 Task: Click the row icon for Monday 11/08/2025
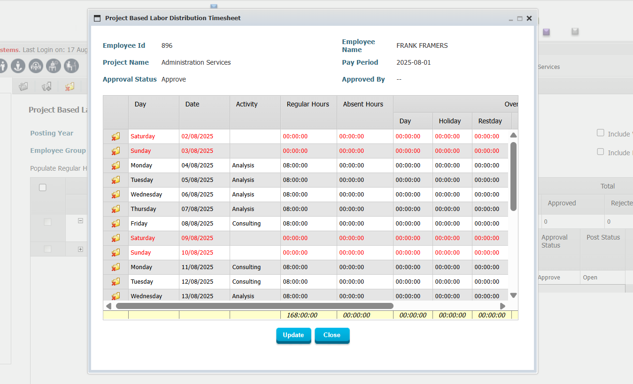click(x=116, y=267)
